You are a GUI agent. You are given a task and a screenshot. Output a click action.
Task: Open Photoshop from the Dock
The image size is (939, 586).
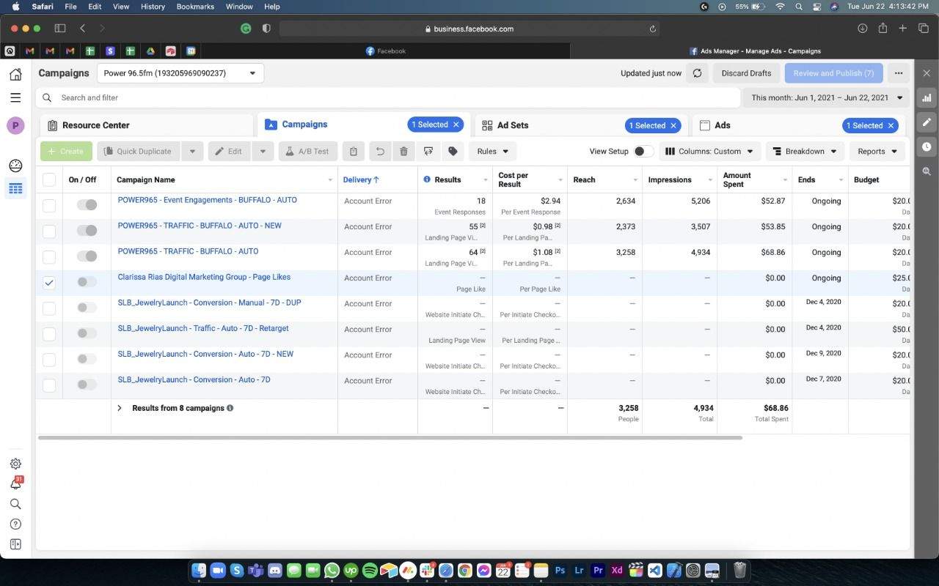[x=560, y=570]
